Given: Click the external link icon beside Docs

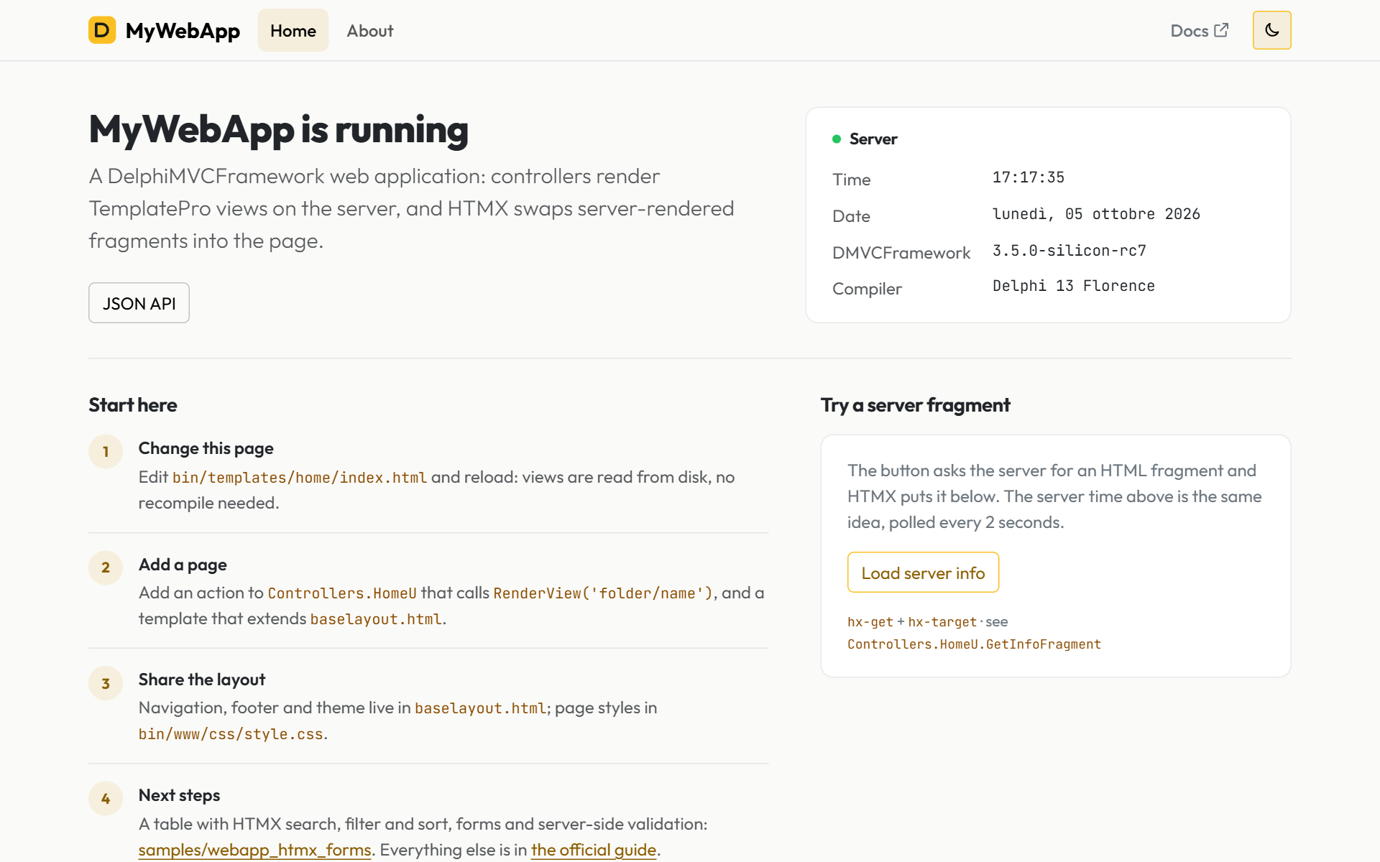Looking at the screenshot, I should point(1221,30).
